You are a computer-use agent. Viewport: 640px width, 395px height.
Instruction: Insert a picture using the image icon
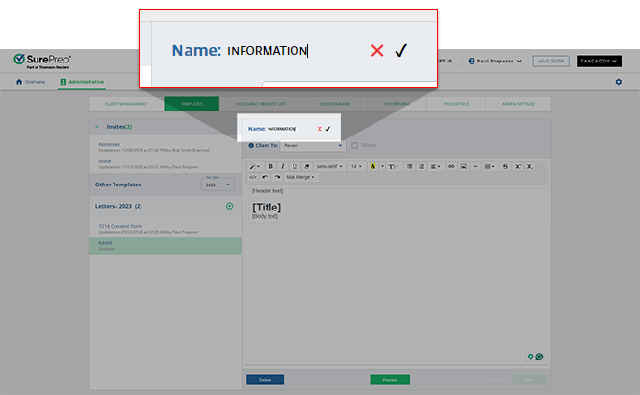pyautogui.click(x=464, y=166)
